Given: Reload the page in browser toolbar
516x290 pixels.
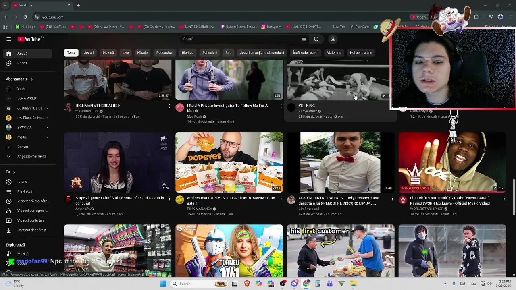Looking at the screenshot, I should click(25, 17).
